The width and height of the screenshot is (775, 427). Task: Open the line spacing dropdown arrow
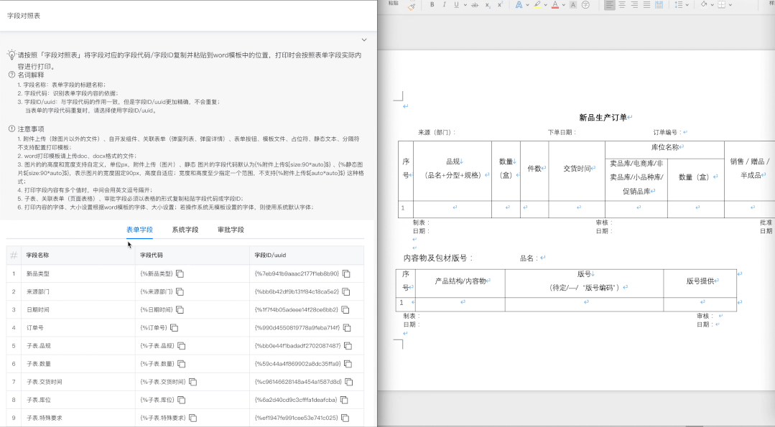click(687, 5)
